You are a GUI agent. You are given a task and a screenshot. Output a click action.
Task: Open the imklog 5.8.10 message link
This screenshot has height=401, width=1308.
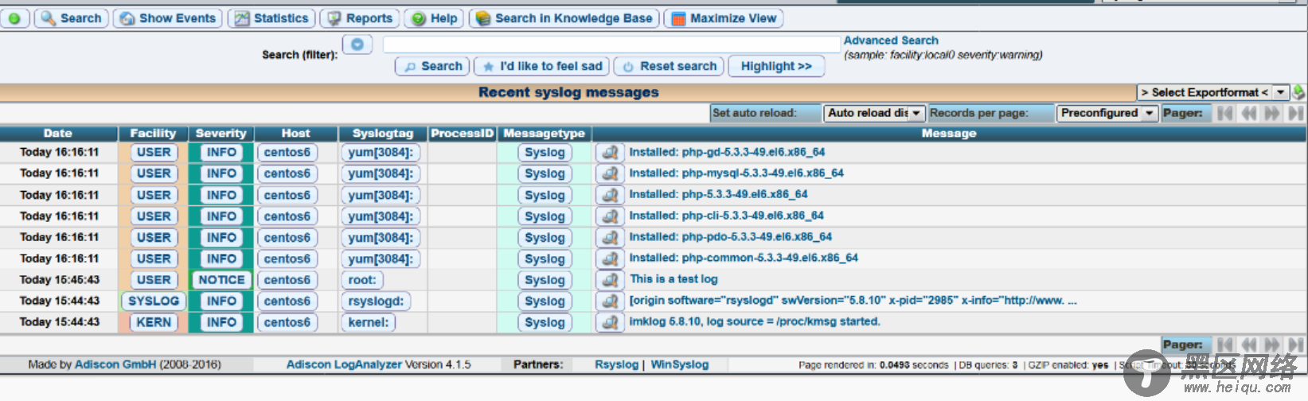(755, 321)
